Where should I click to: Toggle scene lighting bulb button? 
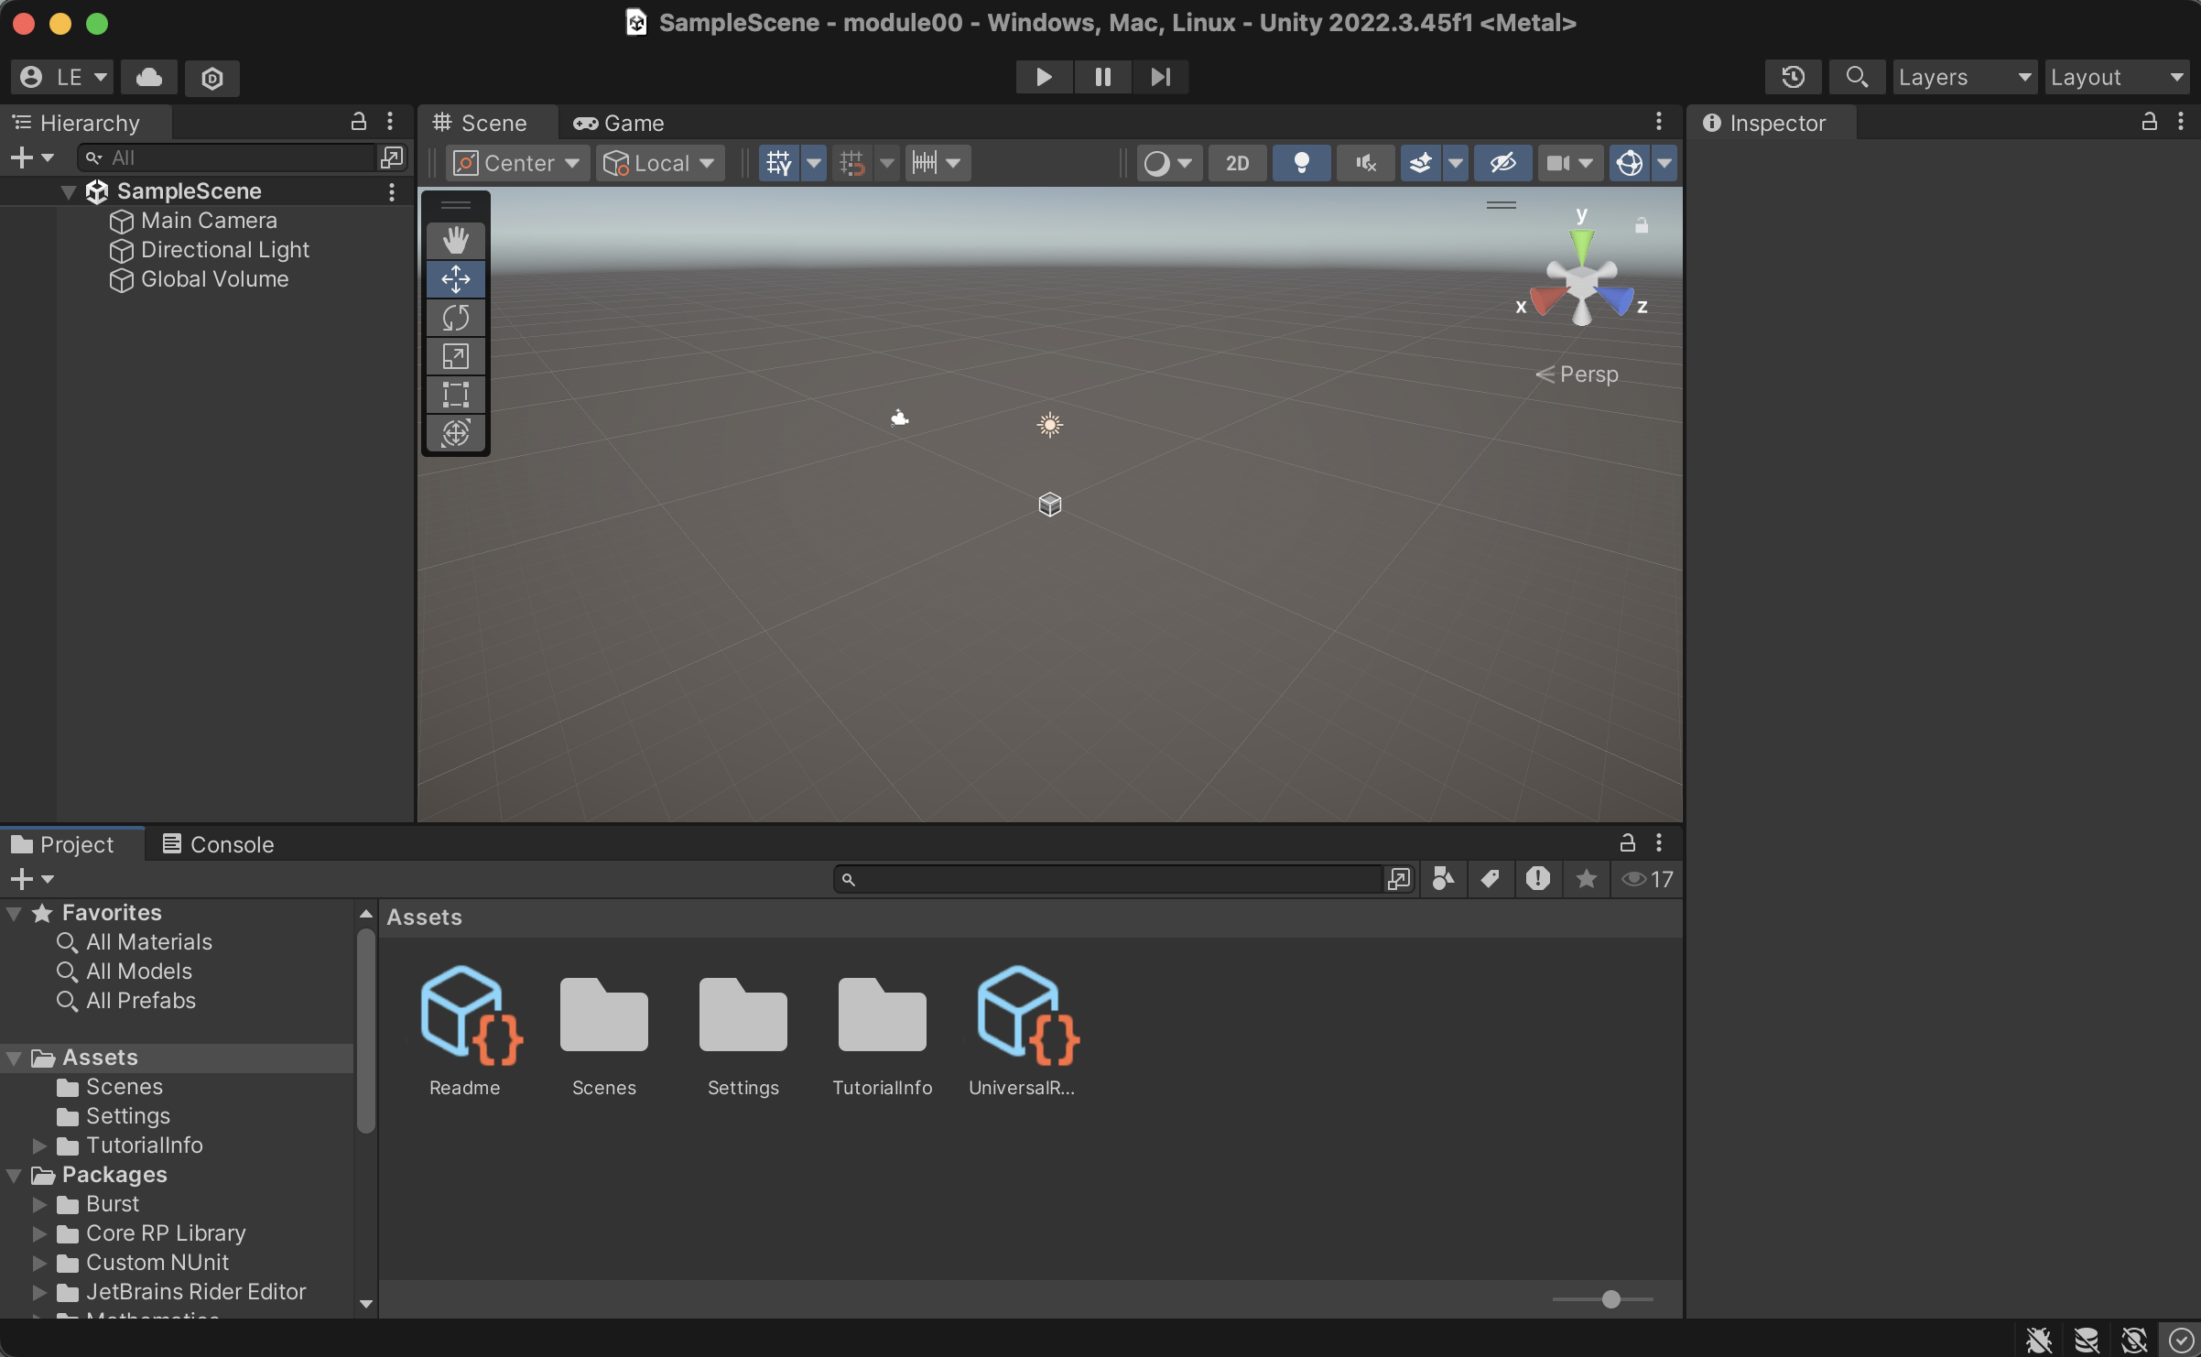(x=1300, y=163)
